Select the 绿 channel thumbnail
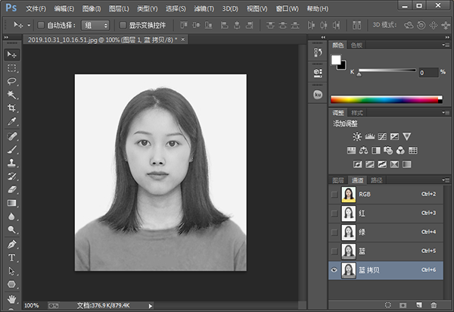The height and width of the screenshot is (312, 454). tap(348, 232)
